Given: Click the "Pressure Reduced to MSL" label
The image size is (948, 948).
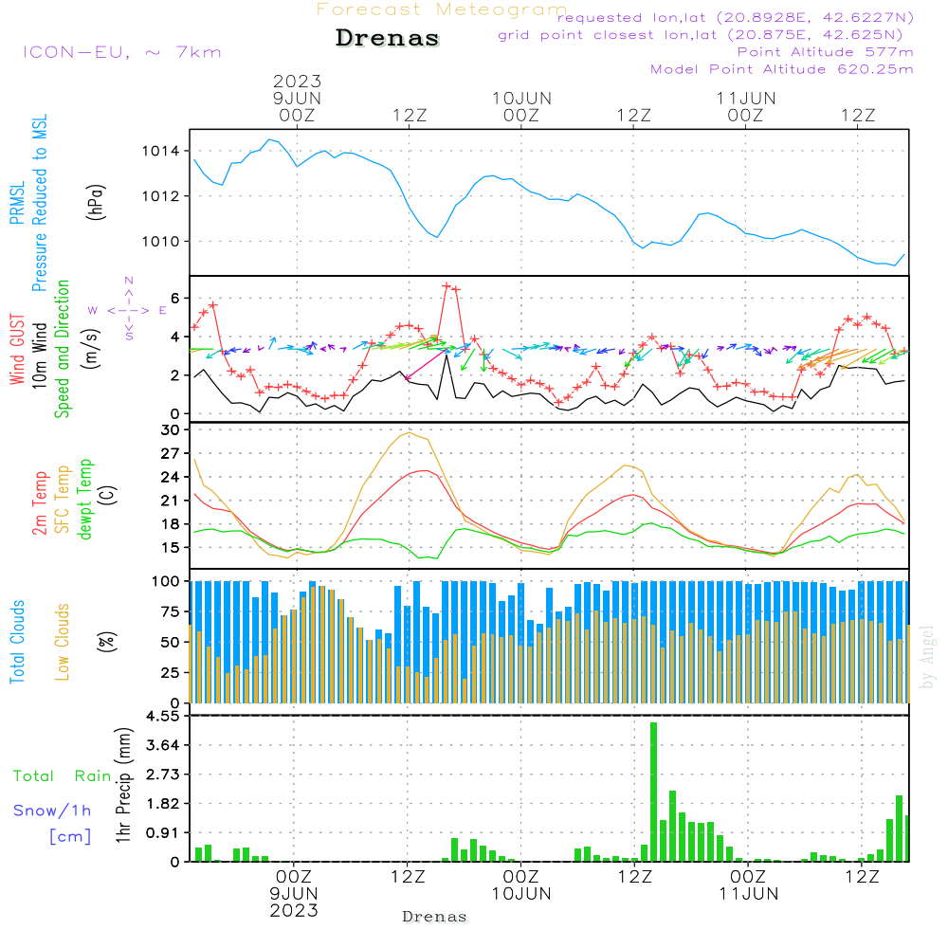Looking at the screenshot, I should pos(39,203).
